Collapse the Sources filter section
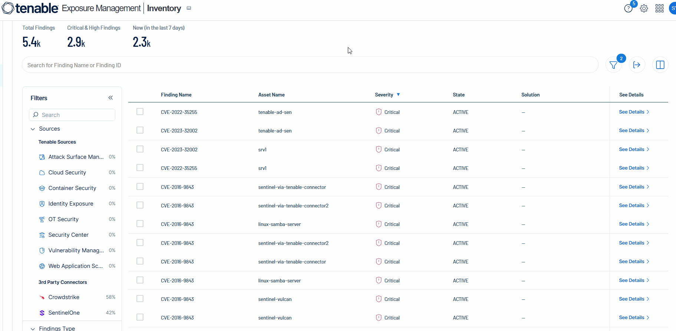 [x=33, y=129]
